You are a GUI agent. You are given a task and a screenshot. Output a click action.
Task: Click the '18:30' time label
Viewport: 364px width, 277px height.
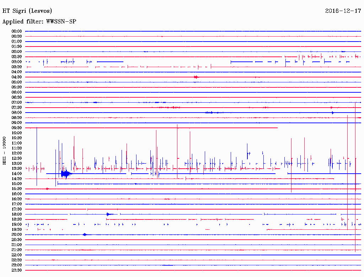17,219
